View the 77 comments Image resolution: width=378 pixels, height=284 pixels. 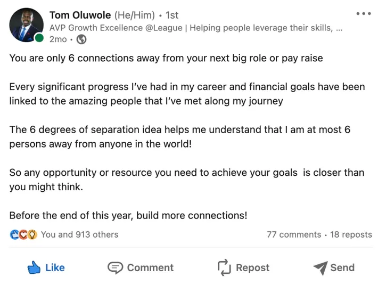click(x=294, y=234)
